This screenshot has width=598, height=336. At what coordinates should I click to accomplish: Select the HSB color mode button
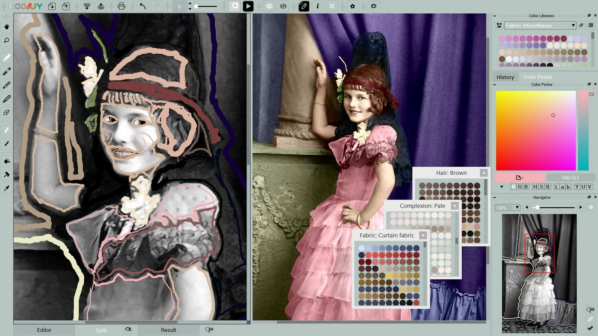click(x=541, y=187)
